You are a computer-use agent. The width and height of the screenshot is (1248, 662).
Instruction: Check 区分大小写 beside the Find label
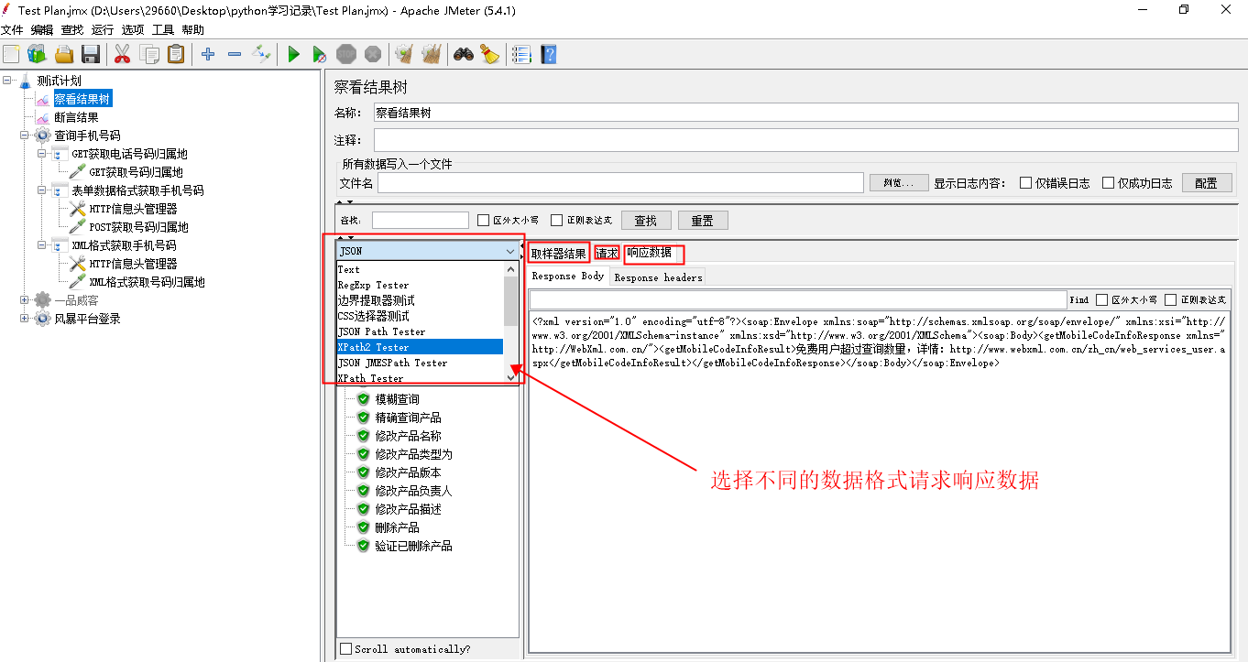point(1101,299)
